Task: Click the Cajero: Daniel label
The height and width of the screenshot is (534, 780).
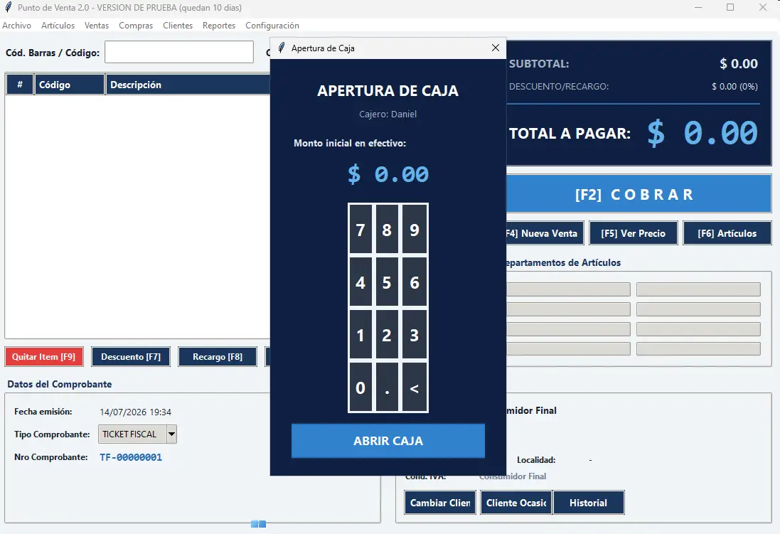Action: click(388, 114)
